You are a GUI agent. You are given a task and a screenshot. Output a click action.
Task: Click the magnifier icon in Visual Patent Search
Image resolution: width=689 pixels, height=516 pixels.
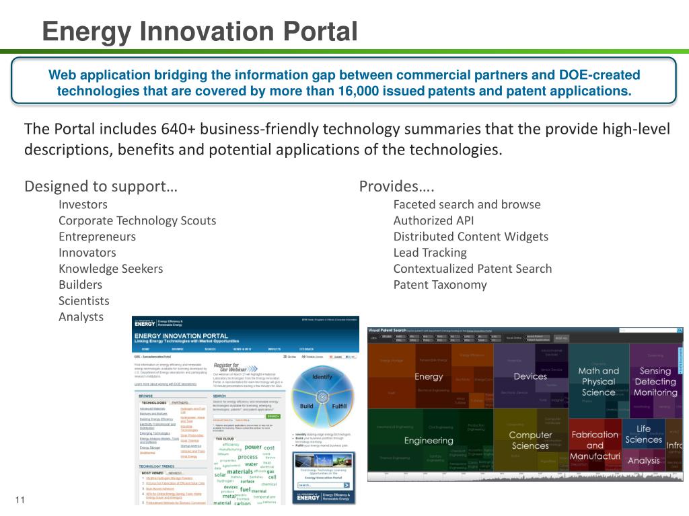tap(680, 330)
